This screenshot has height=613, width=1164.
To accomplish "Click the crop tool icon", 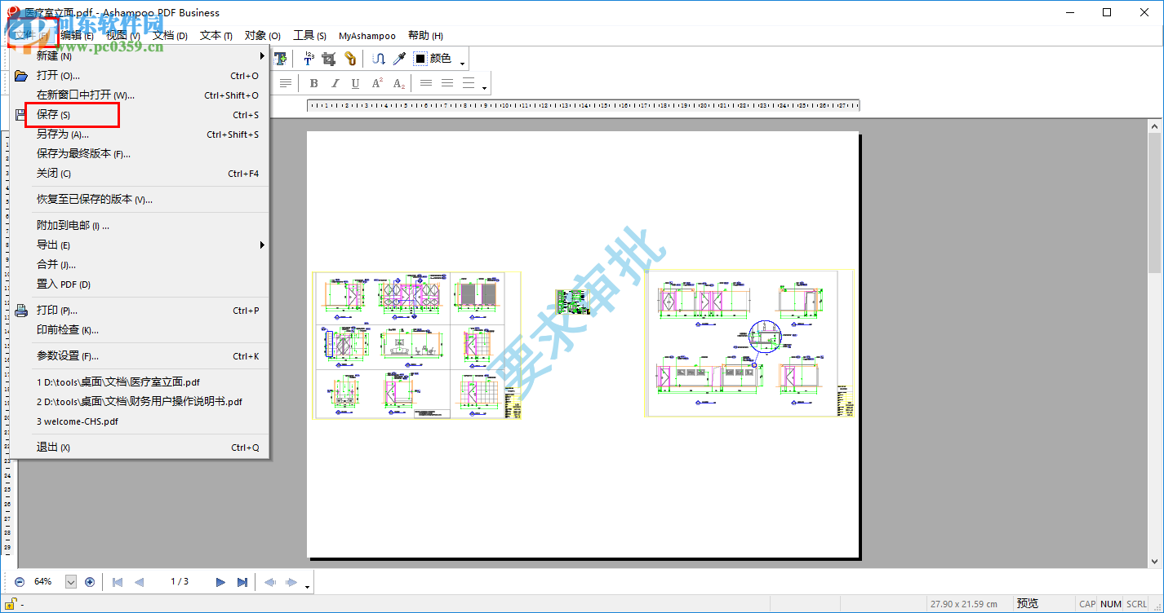I will (329, 59).
